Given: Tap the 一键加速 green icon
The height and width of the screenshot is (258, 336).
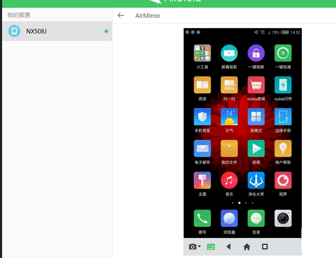Looking at the screenshot, I should point(283,53).
